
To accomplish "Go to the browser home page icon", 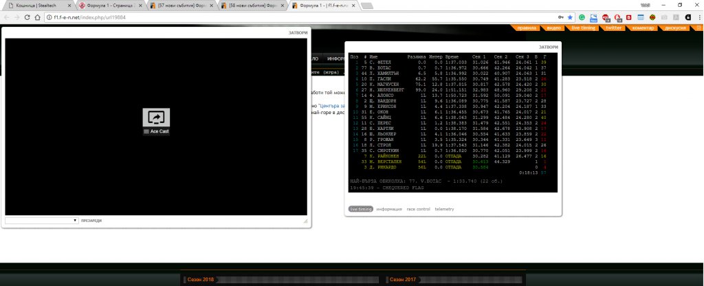I will pyautogui.click(x=37, y=17).
